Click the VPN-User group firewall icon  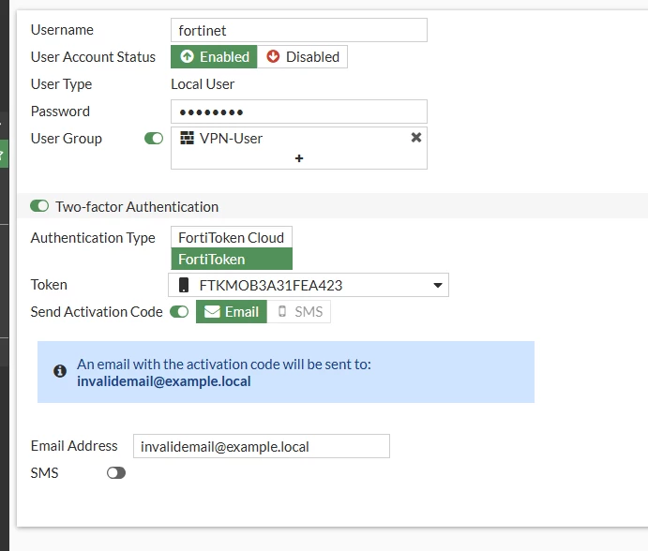pos(187,138)
